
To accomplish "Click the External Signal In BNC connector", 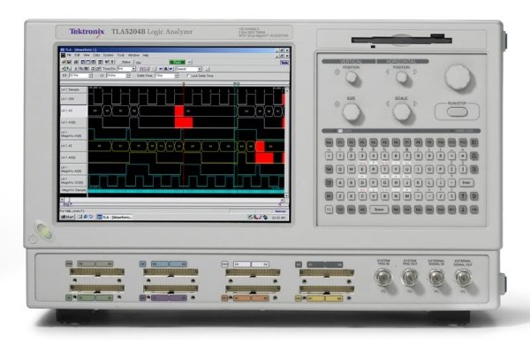I will [x=436, y=278].
